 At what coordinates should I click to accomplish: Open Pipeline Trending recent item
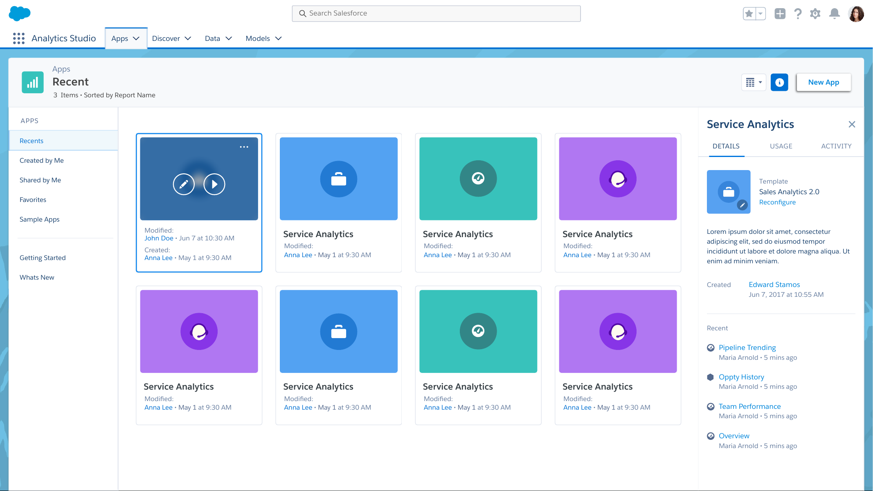pyautogui.click(x=747, y=348)
